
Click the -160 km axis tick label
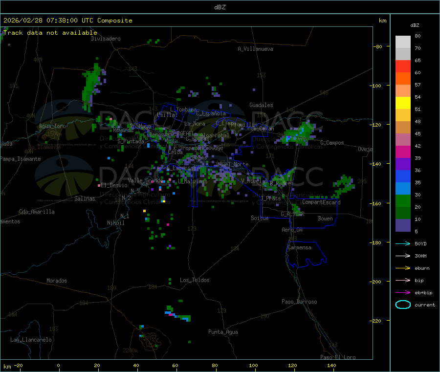[x=376, y=203]
